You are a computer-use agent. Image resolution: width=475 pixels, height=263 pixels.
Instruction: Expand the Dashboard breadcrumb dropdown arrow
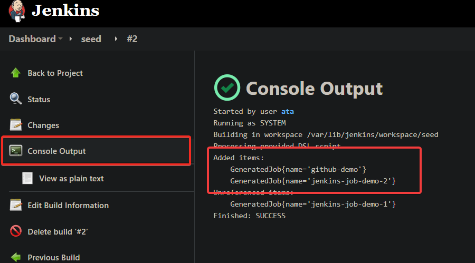61,38
